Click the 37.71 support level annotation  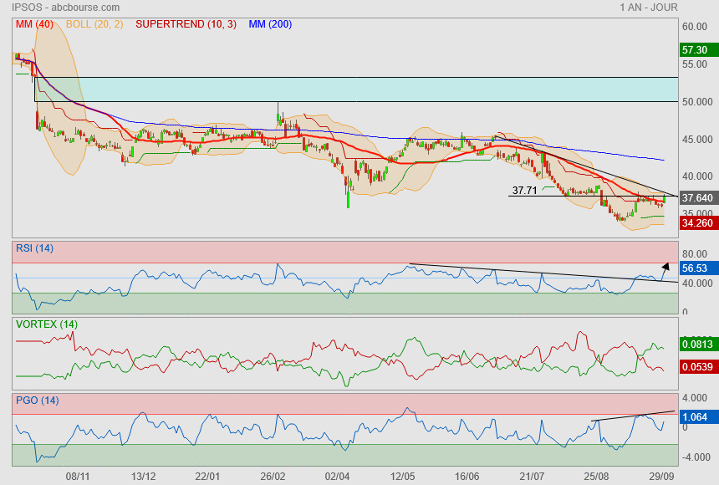click(x=524, y=191)
